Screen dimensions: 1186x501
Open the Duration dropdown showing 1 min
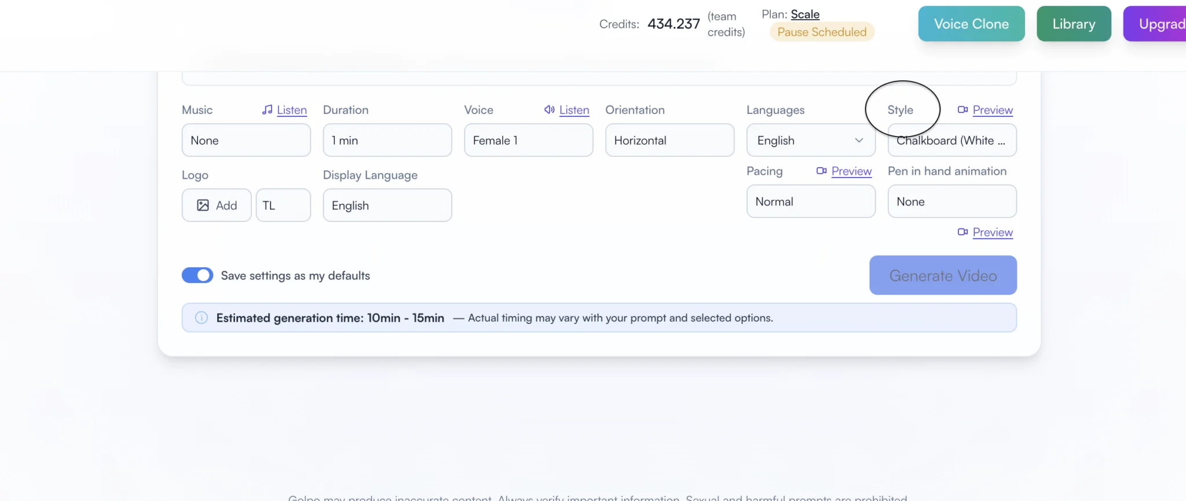point(387,140)
